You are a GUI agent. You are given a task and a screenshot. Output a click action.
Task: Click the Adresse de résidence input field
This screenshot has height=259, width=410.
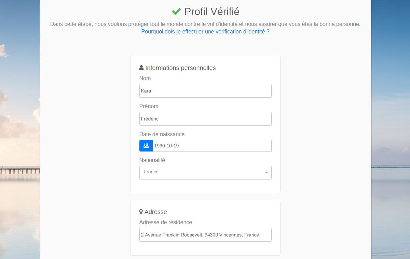205,235
